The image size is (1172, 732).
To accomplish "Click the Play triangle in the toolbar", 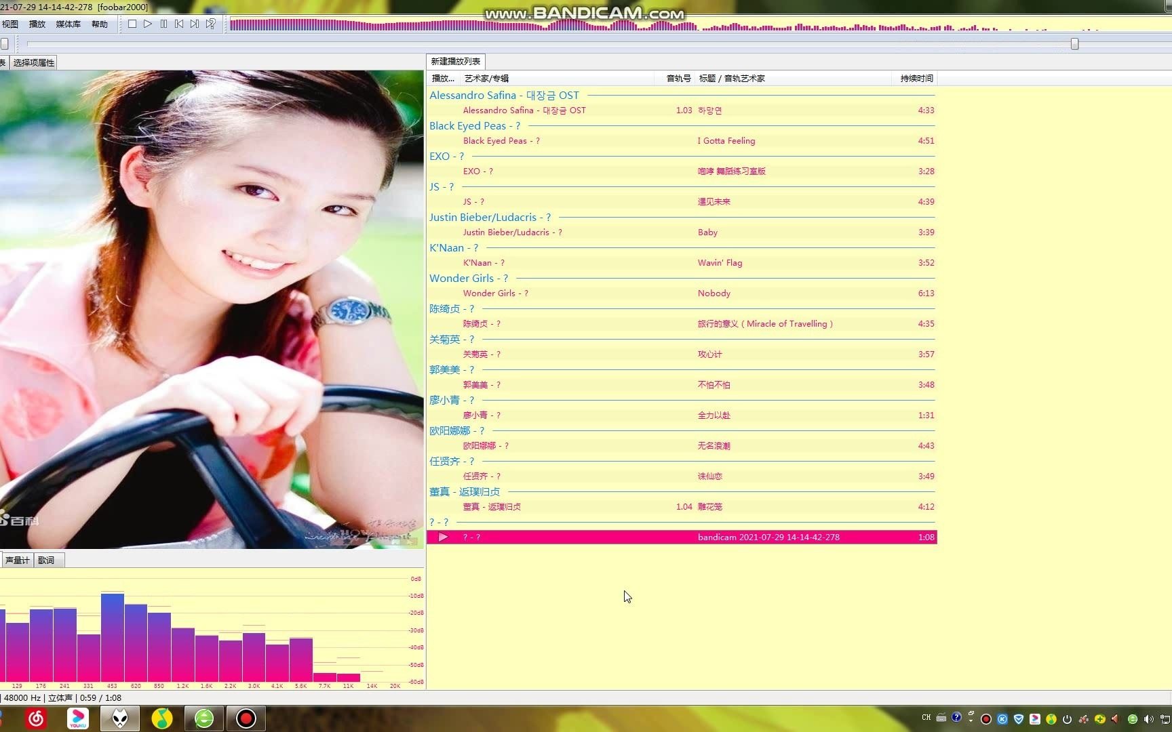I will 148,24.
